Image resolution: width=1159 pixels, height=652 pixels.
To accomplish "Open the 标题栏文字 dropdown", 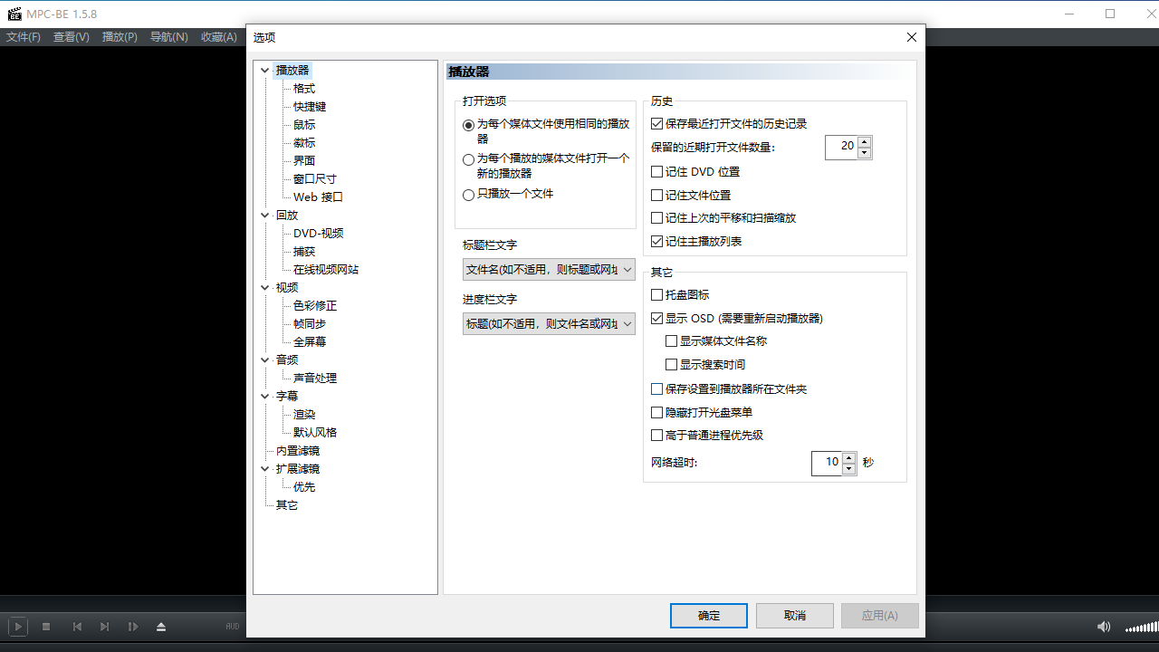I will click(x=628, y=269).
